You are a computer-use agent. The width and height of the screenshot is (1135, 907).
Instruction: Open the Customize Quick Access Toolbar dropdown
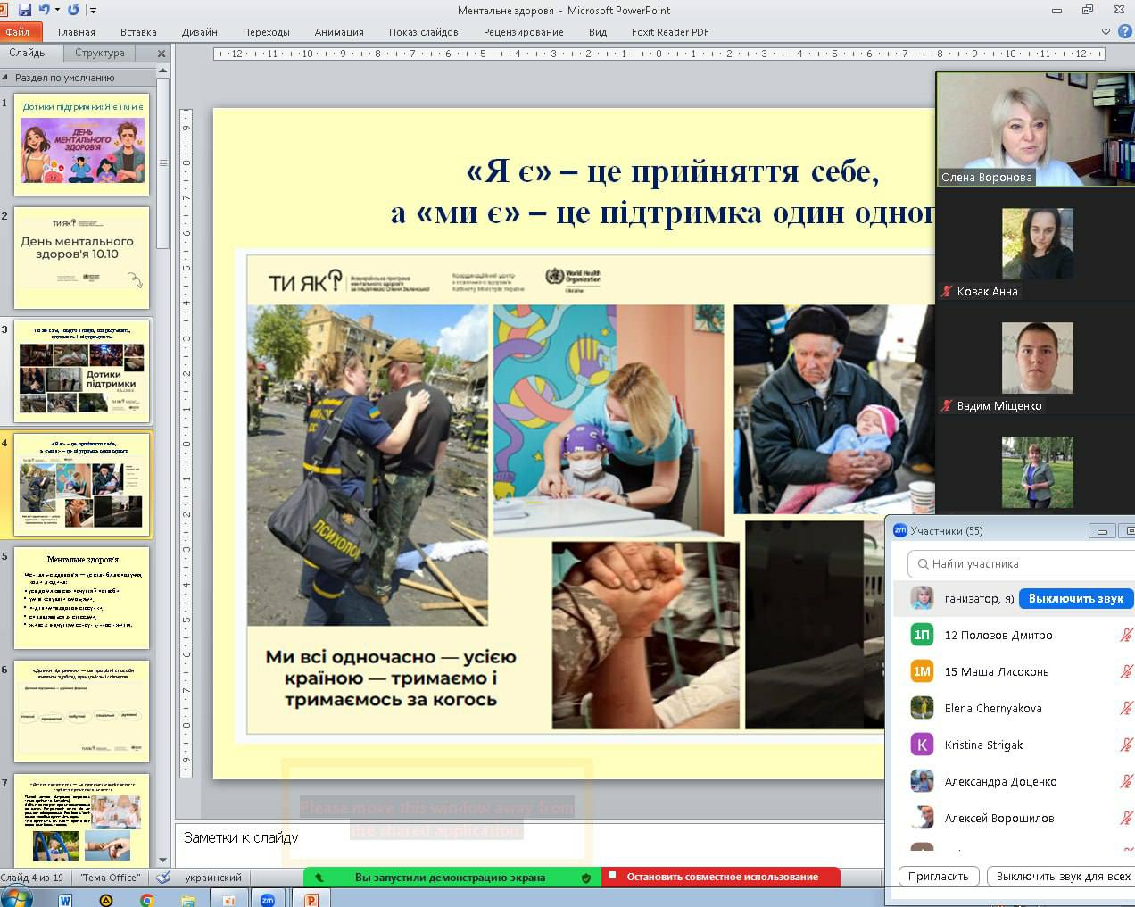94,11
